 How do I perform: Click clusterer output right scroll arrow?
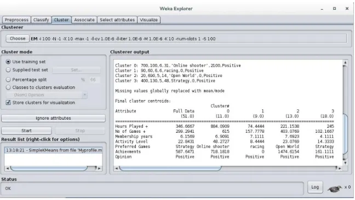(340, 168)
